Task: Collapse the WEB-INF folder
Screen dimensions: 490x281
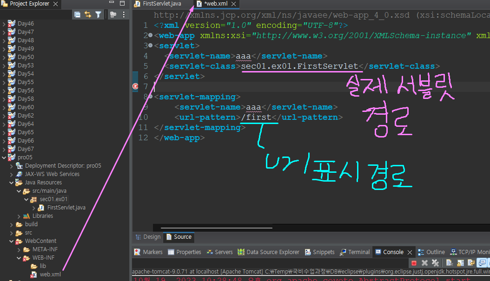Action: coord(19,258)
